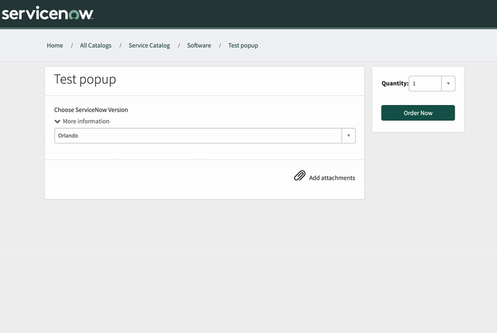497x333 pixels.
Task: Click the quantity value 1 field
Action: pyautogui.click(x=425, y=84)
